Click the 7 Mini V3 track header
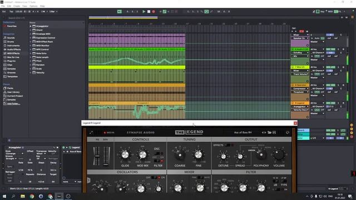This screenshot has height=200, width=356. (x=300, y=67)
